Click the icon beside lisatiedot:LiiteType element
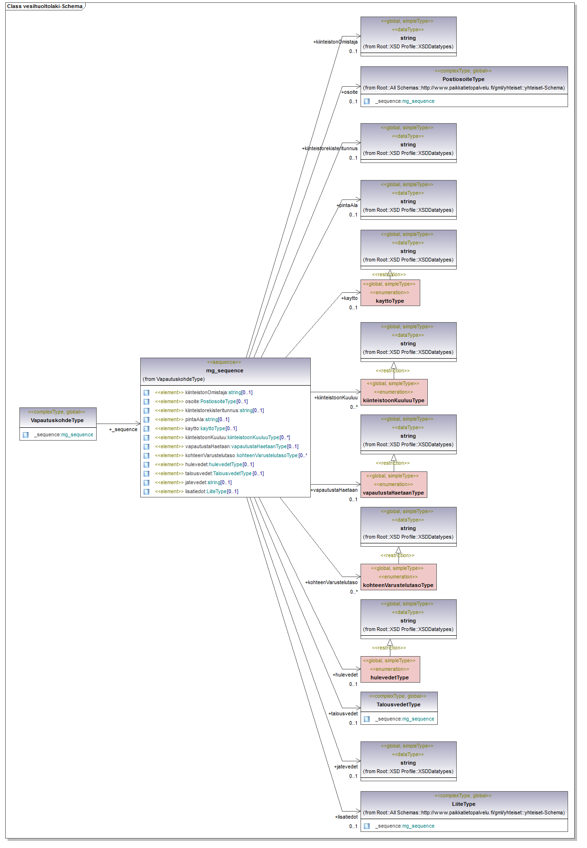Image resolution: width=587 pixels, height=848 pixels. pos(146,492)
